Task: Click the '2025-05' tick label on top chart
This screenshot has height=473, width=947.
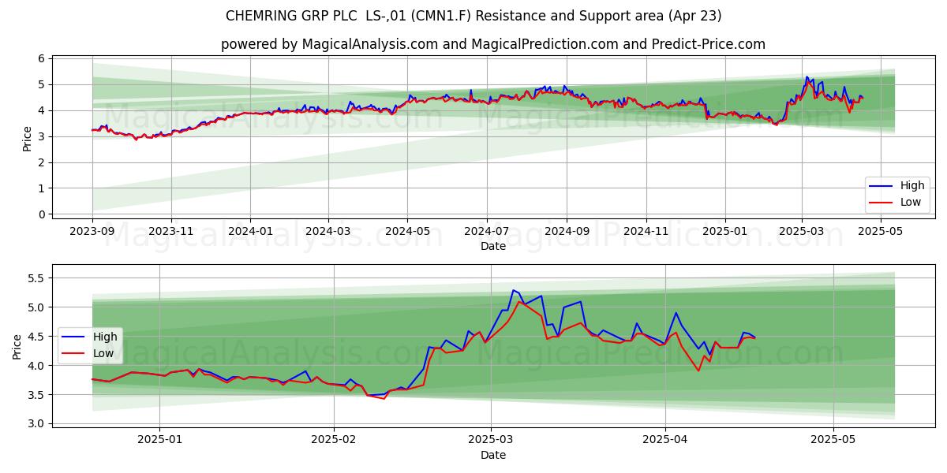Action: coord(881,232)
